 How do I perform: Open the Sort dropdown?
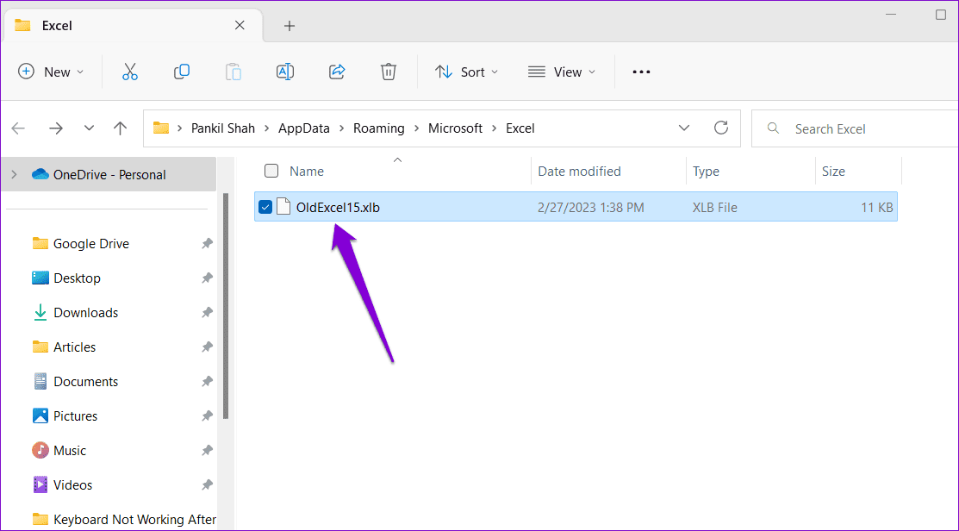click(467, 72)
